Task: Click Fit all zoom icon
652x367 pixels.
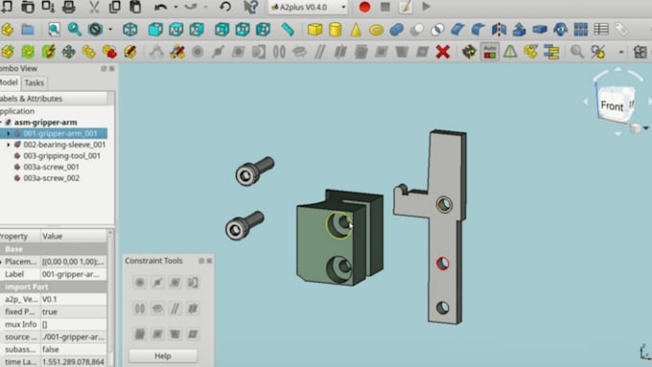Action: coord(54,29)
